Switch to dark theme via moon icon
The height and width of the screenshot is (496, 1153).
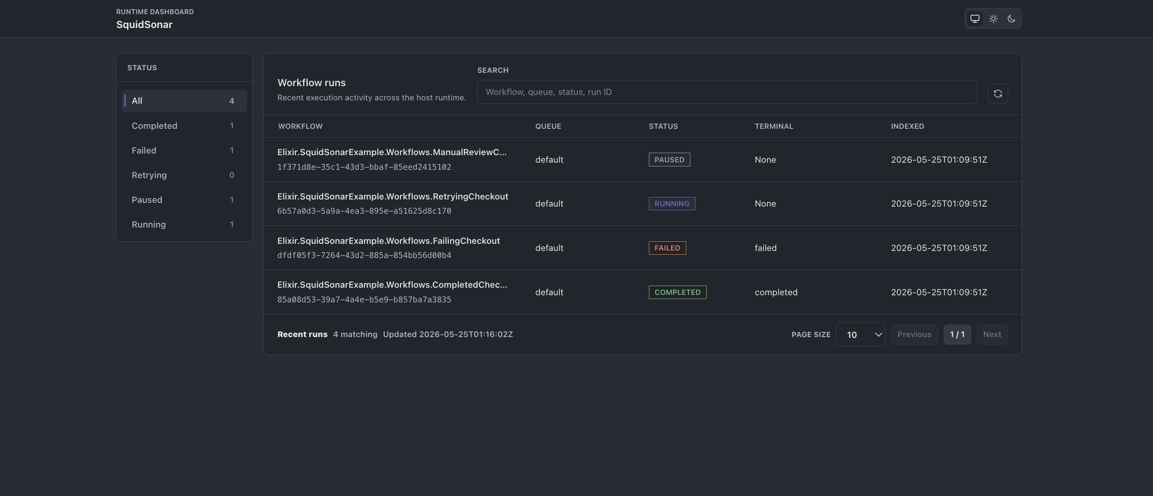(x=1011, y=18)
